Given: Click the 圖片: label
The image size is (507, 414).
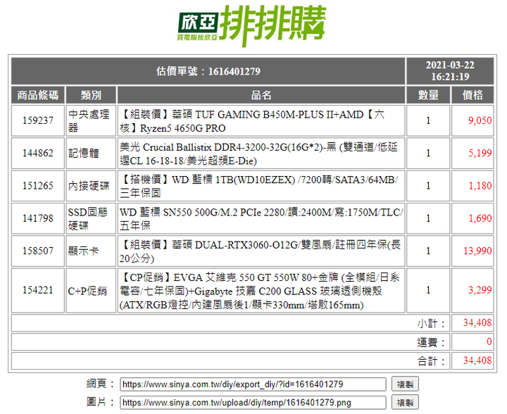Looking at the screenshot, I should point(101,402).
